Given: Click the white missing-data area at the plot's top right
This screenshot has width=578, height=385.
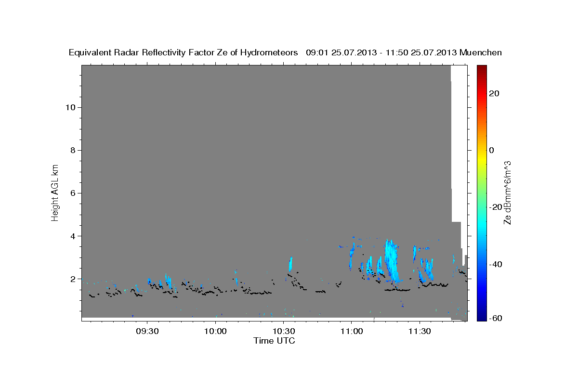Looking at the screenshot, I should (x=459, y=143).
